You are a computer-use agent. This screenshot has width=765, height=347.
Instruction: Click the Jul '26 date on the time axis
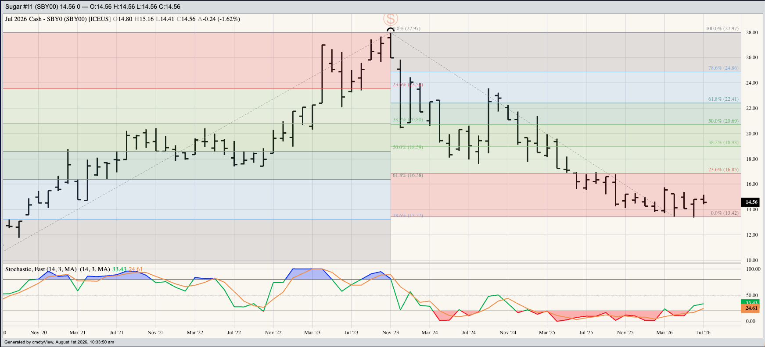(x=704, y=333)
